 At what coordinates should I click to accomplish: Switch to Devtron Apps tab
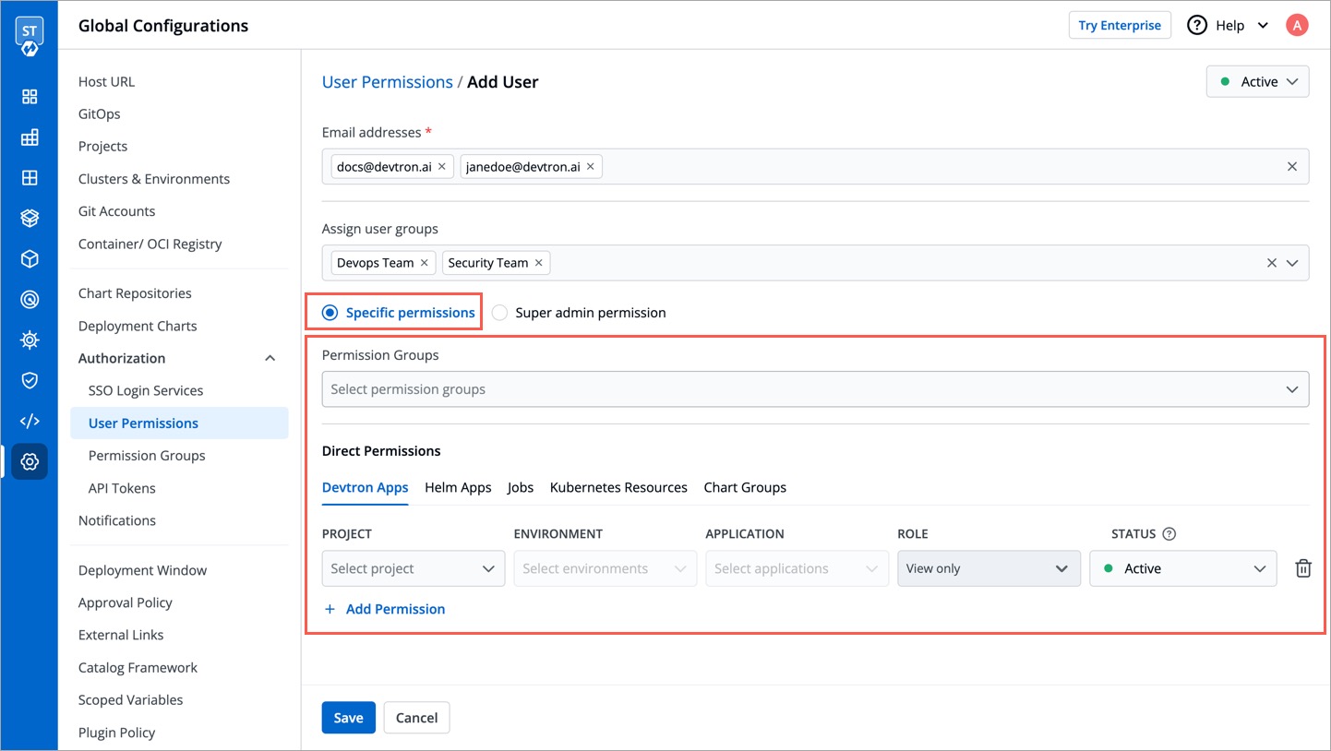pos(366,487)
